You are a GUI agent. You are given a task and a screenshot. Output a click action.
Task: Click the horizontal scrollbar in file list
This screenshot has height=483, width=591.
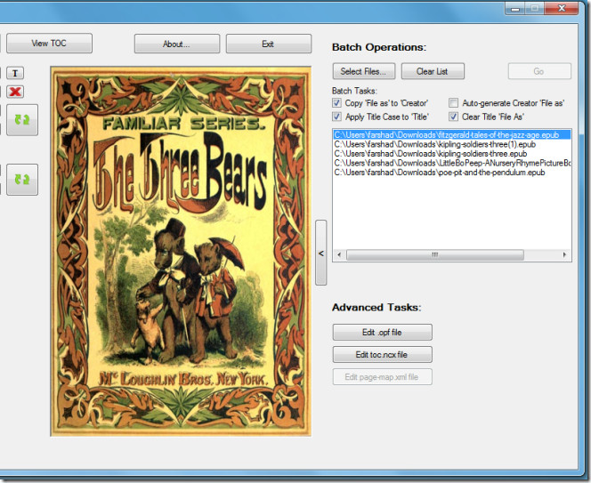pos(434,254)
